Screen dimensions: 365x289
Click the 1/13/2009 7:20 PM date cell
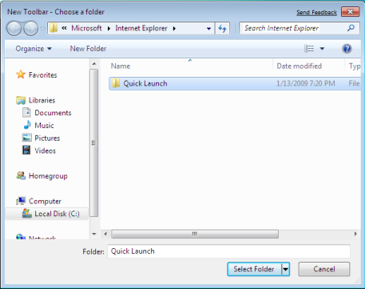(x=306, y=83)
